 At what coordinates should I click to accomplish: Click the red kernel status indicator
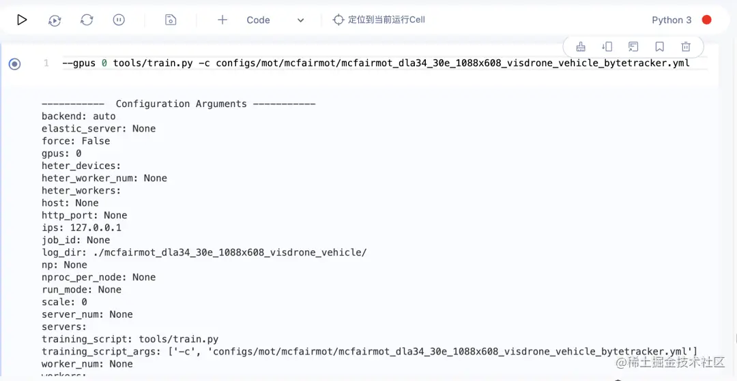point(706,20)
